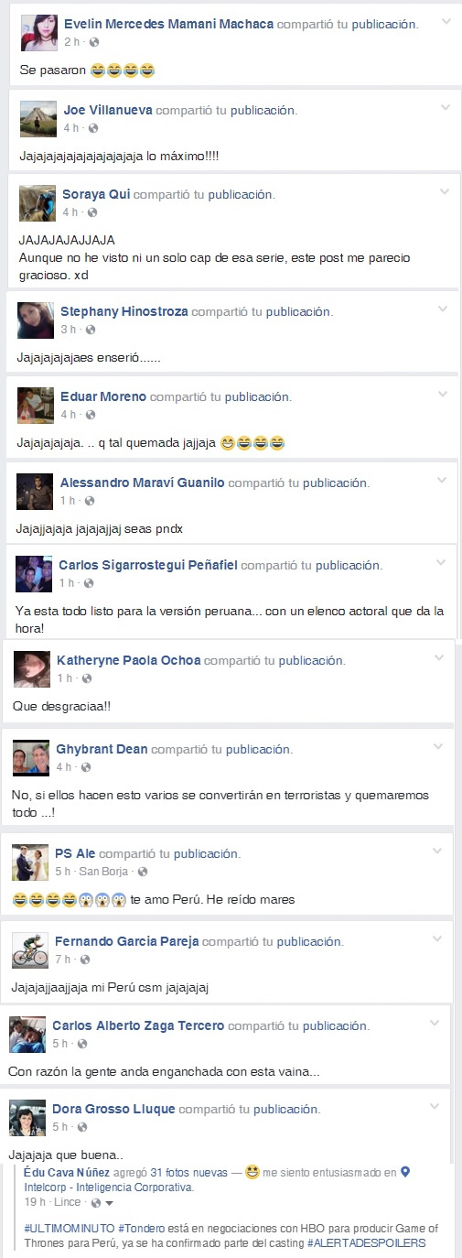Open Carlos Sigarrostegui Peñafiel's profile link

(x=148, y=566)
